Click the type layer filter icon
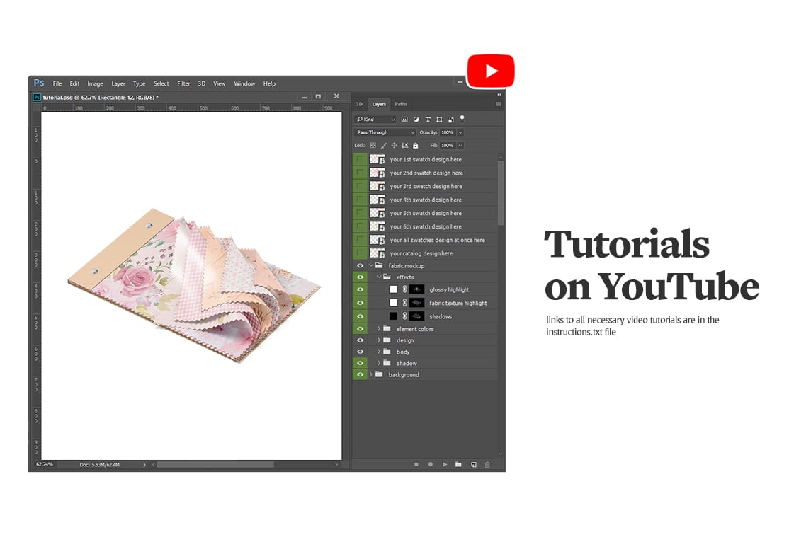806x537 pixels. pyautogui.click(x=428, y=120)
